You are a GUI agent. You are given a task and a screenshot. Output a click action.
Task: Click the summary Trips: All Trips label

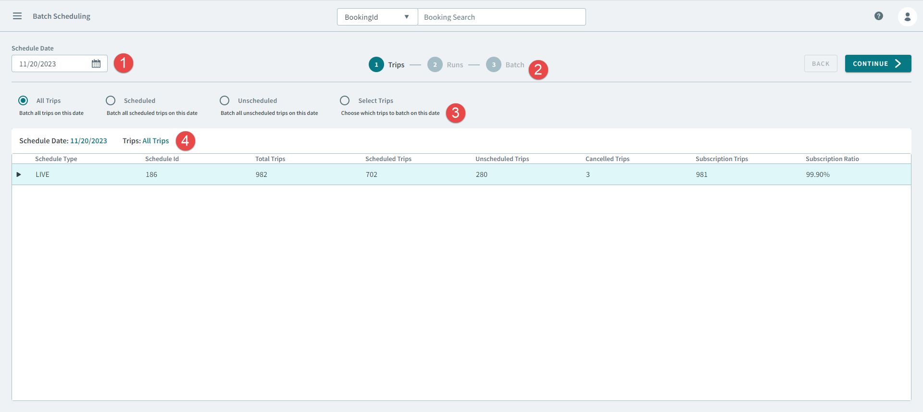tap(146, 141)
